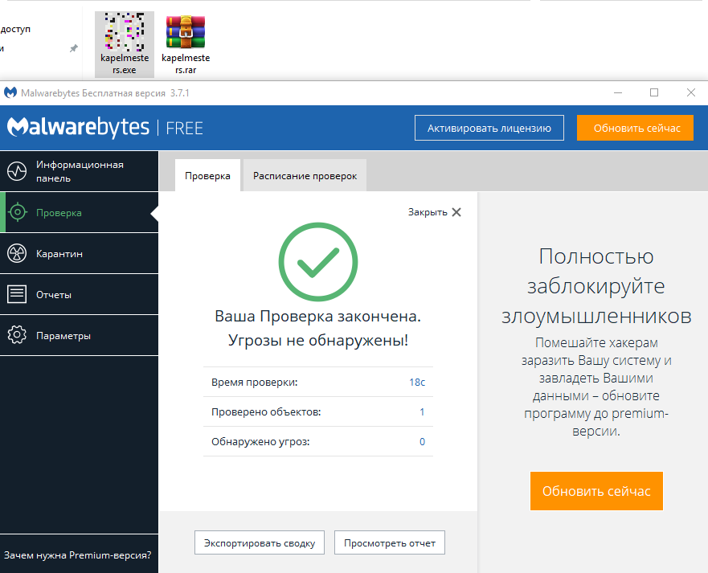
Task: Click Время проверки label
Action: point(254,383)
